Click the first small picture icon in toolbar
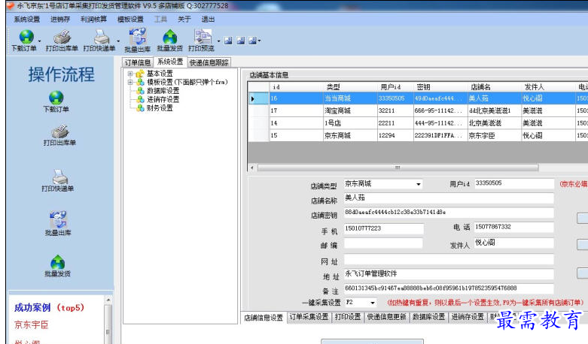 [x=228, y=41]
